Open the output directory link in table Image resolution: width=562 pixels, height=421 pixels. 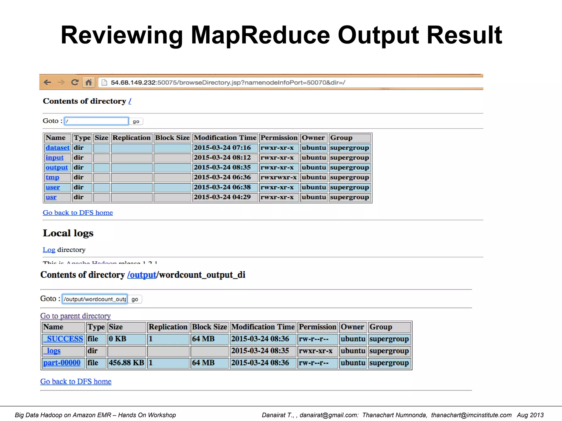coord(57,167)
